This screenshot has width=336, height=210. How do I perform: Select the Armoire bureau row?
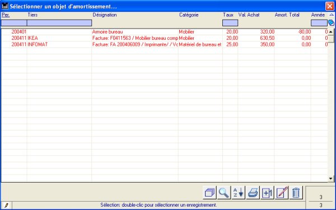(x=164, y=32)
